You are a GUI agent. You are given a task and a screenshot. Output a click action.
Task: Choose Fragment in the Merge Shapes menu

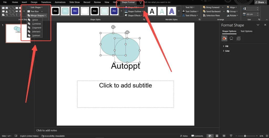pos(37,28)
